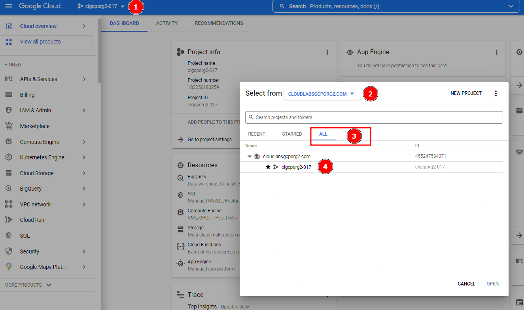The image size is (524, 310).
Task: Click the Kubernetes Engine icon
Action: [9, 157]
